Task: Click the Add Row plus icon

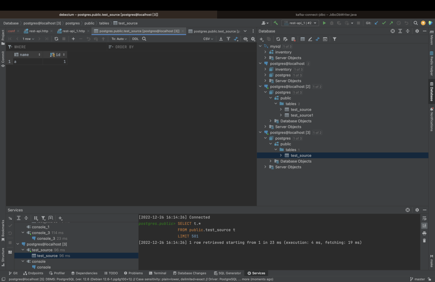Action: pos(73,39)
